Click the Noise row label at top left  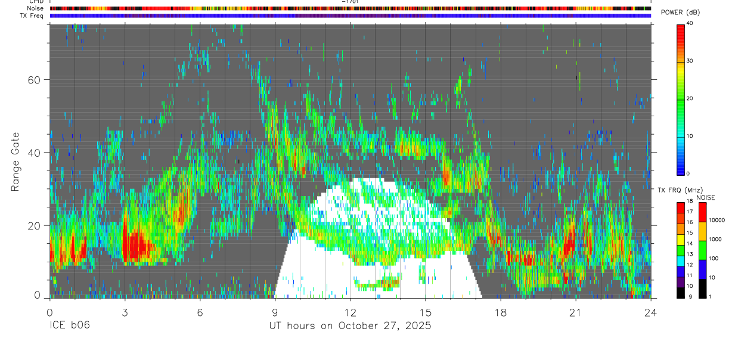pyautogui.click(x=35, y=8)
